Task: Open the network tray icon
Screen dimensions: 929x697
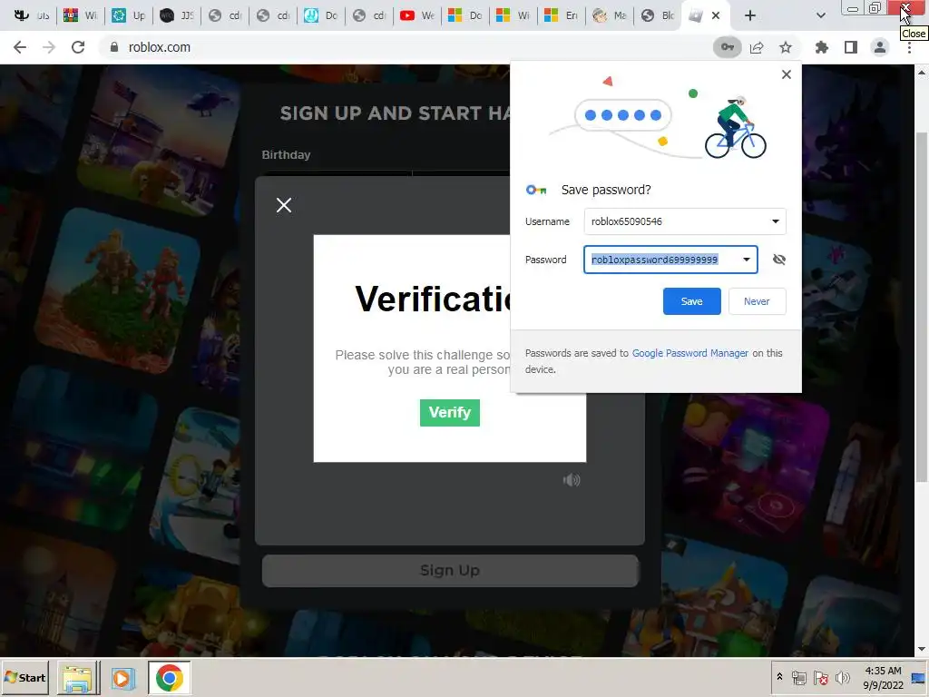Action: click(799, 677)
